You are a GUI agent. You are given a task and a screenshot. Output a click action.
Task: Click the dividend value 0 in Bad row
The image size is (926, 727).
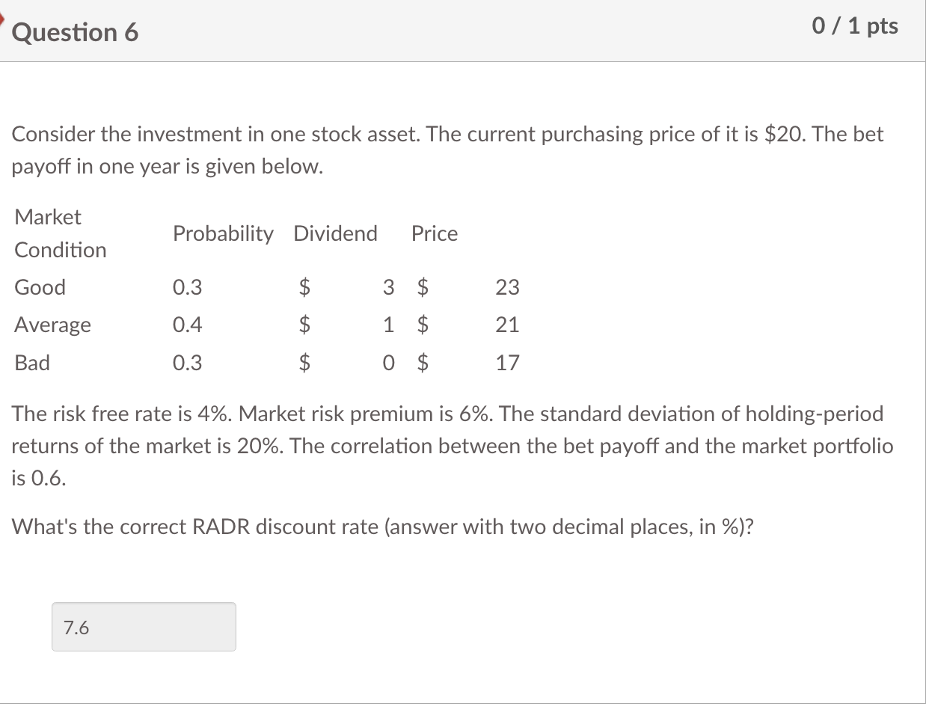point(387,363)
